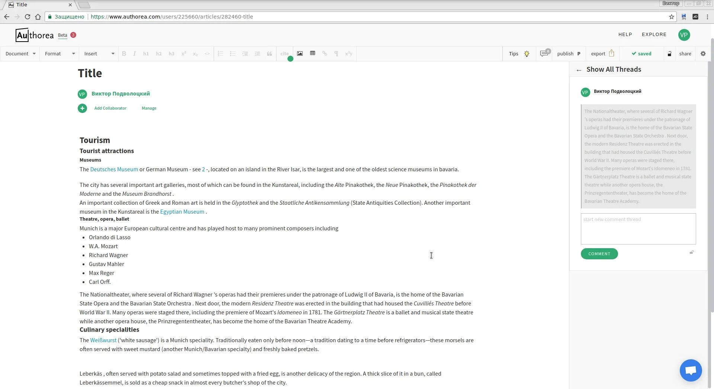
Task: Open the HELP menu
Action: coord(625,34)
